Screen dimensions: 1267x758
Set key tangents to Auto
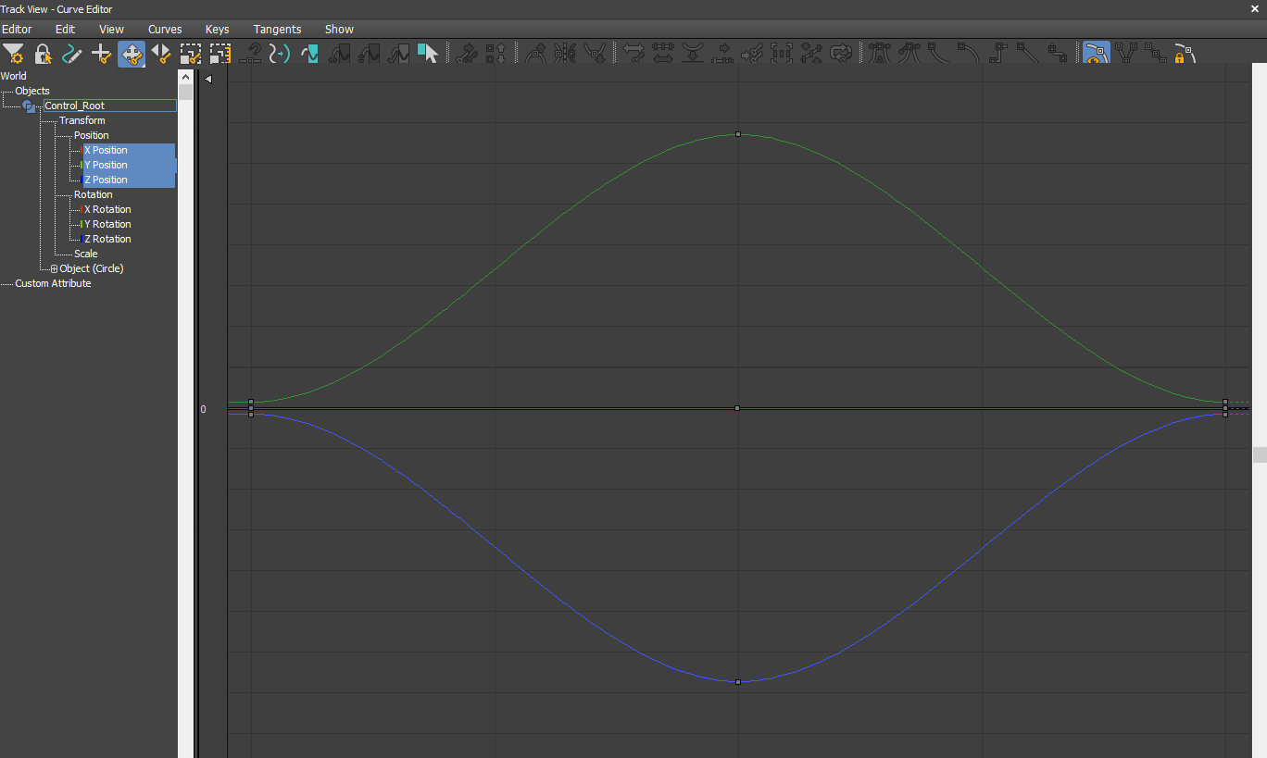coord(878,53)
